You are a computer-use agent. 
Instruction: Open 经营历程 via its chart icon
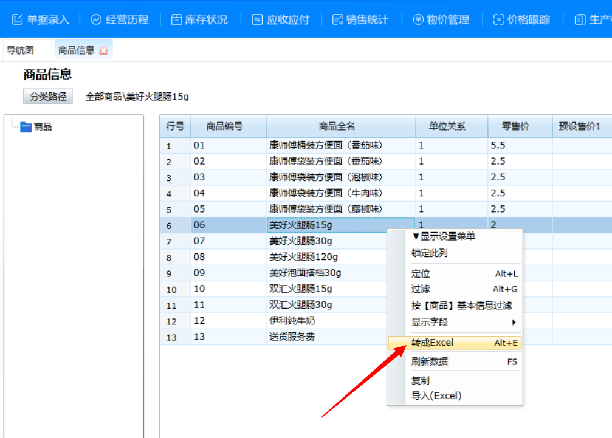coord(96,19)
